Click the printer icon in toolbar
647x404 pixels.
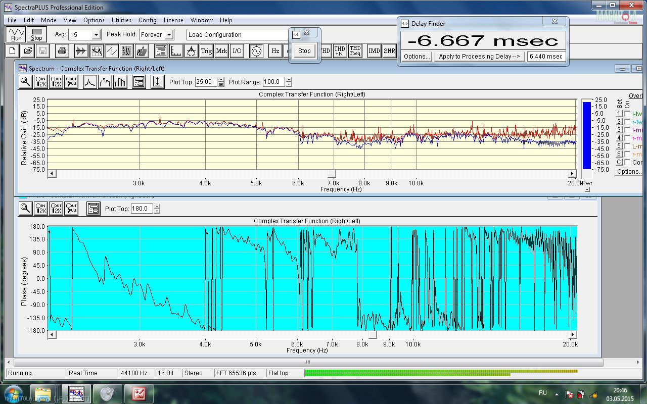62,50
